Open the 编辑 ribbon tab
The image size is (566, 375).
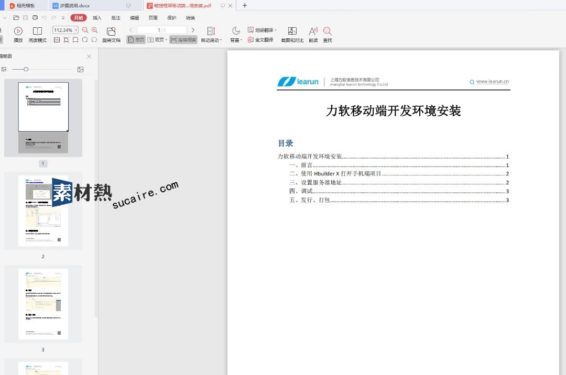(135, 18)
